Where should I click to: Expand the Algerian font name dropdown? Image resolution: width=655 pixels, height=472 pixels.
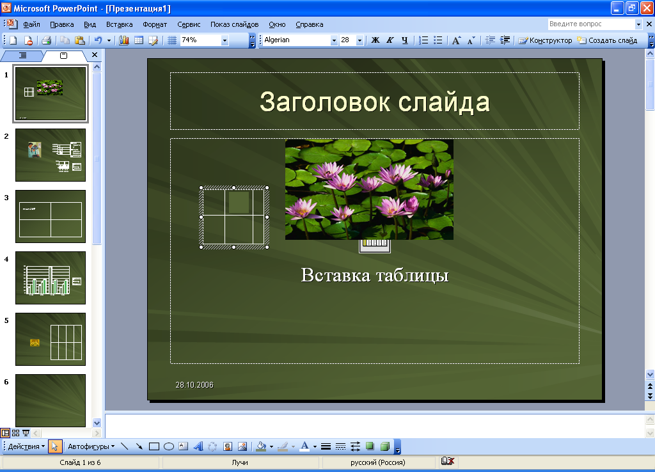pyautogui.click(x=334, y=40)
